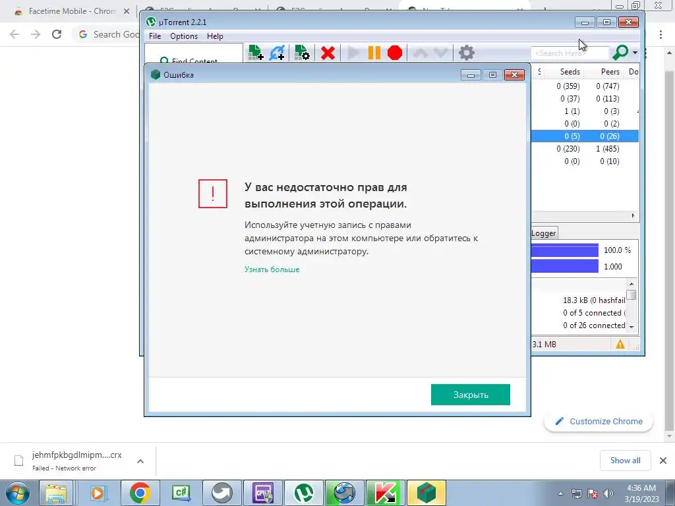Open the Help menu in µTorrent
Image resolution: width=675 pixels, height=506 pixels.
point(215,36)
